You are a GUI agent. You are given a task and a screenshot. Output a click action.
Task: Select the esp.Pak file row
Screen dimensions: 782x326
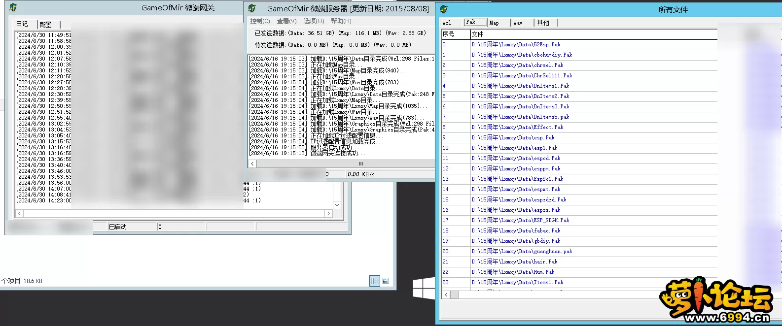click(x=579, y=137)
